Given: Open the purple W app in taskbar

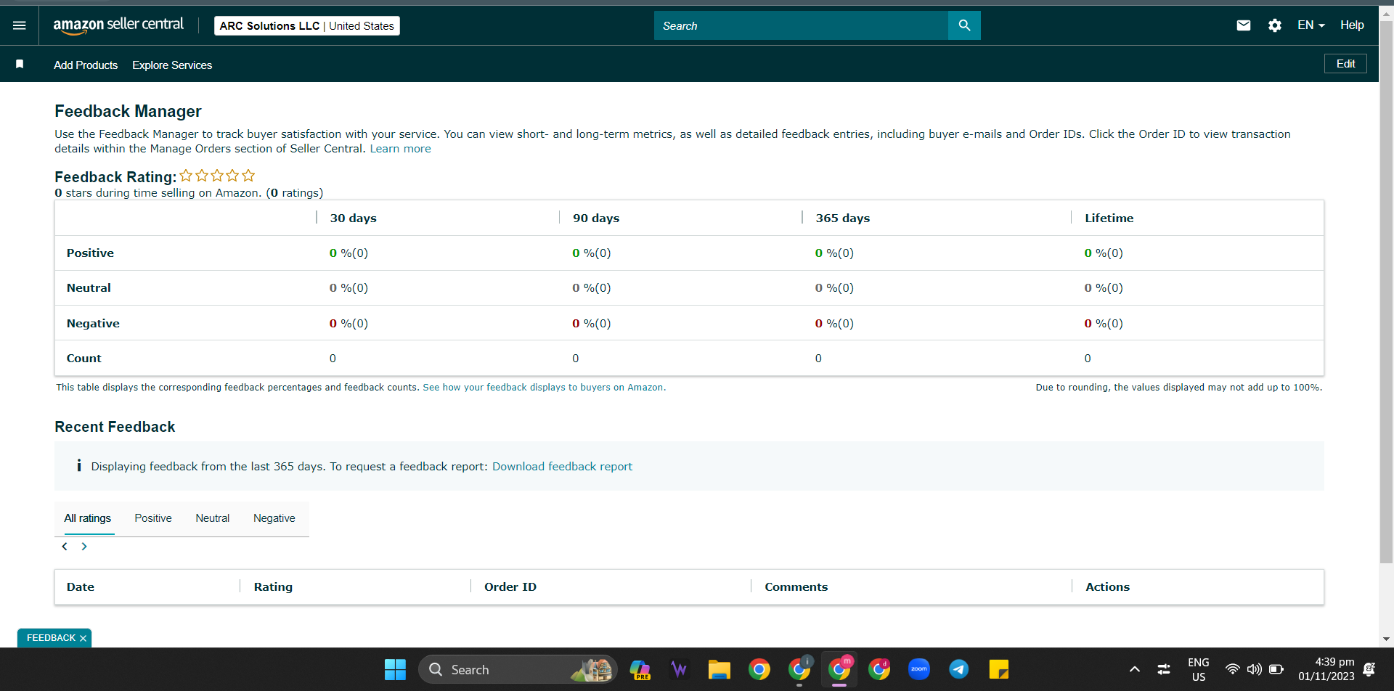Looking at the screenshot, I should click(x=680, y=669).
